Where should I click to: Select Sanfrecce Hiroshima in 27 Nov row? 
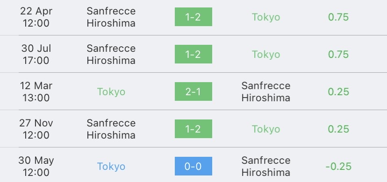(111, 129)
